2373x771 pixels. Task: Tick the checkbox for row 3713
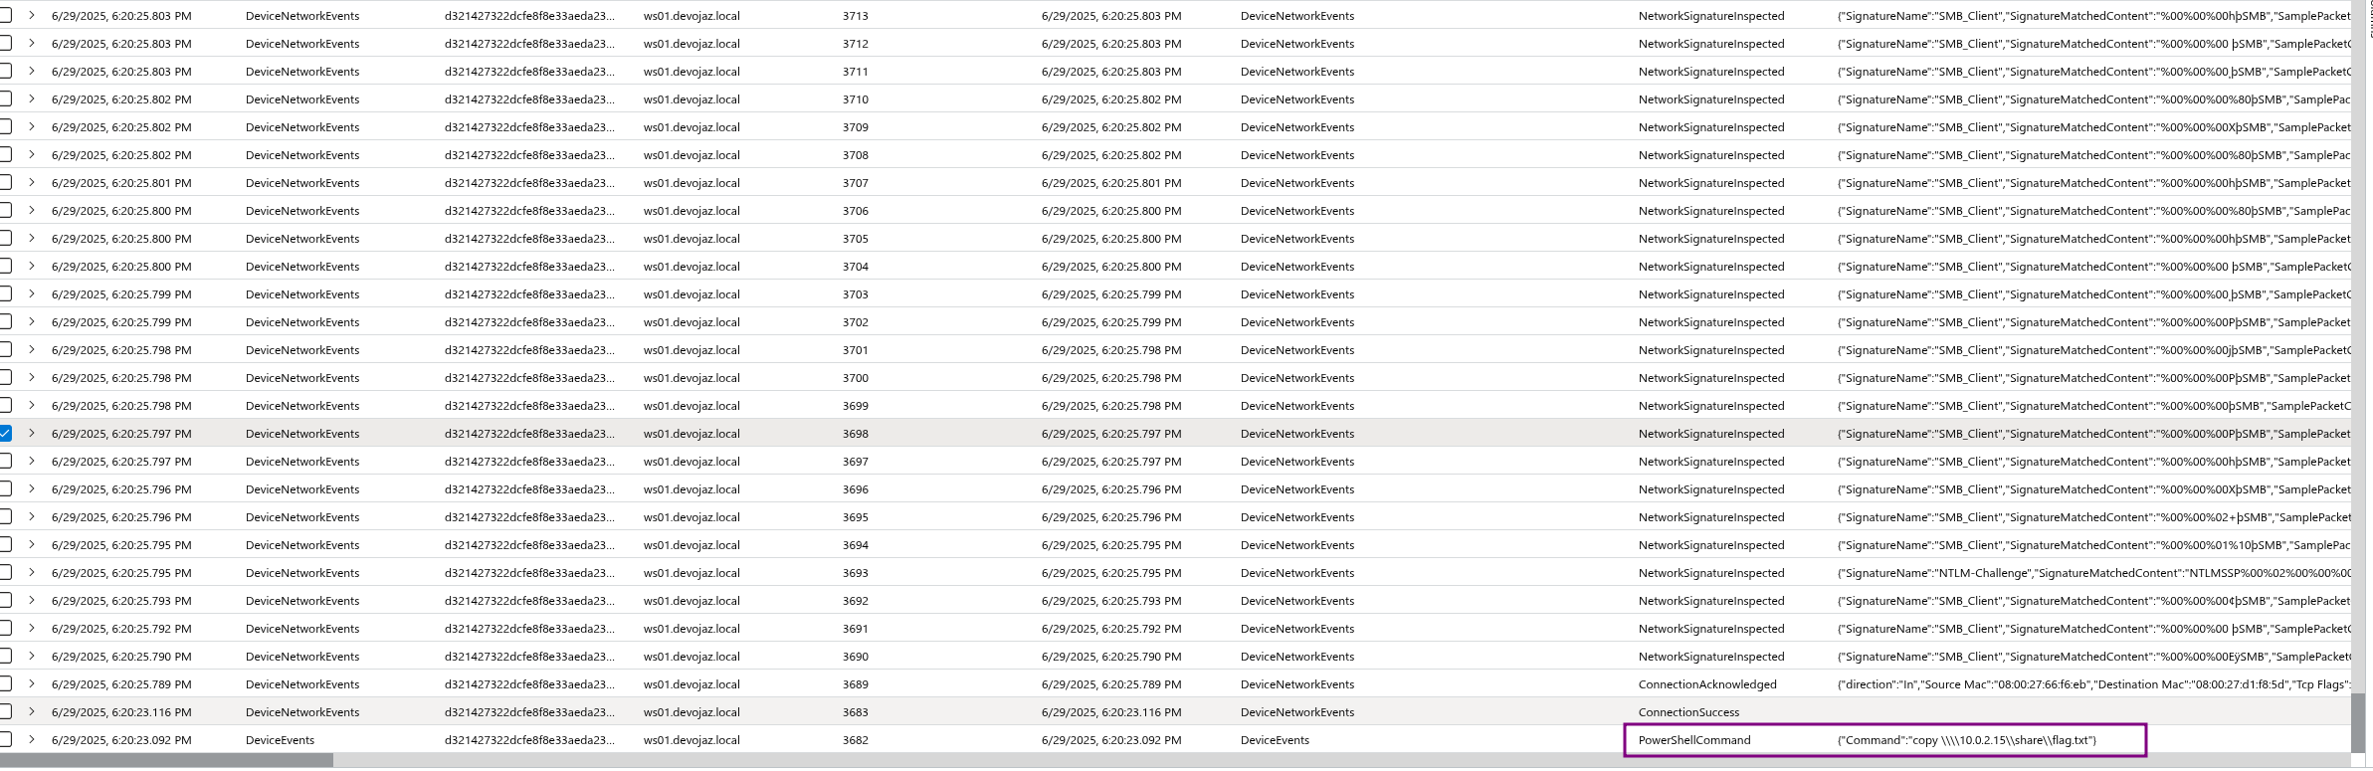pyautogui.click(x=5, y=16)
